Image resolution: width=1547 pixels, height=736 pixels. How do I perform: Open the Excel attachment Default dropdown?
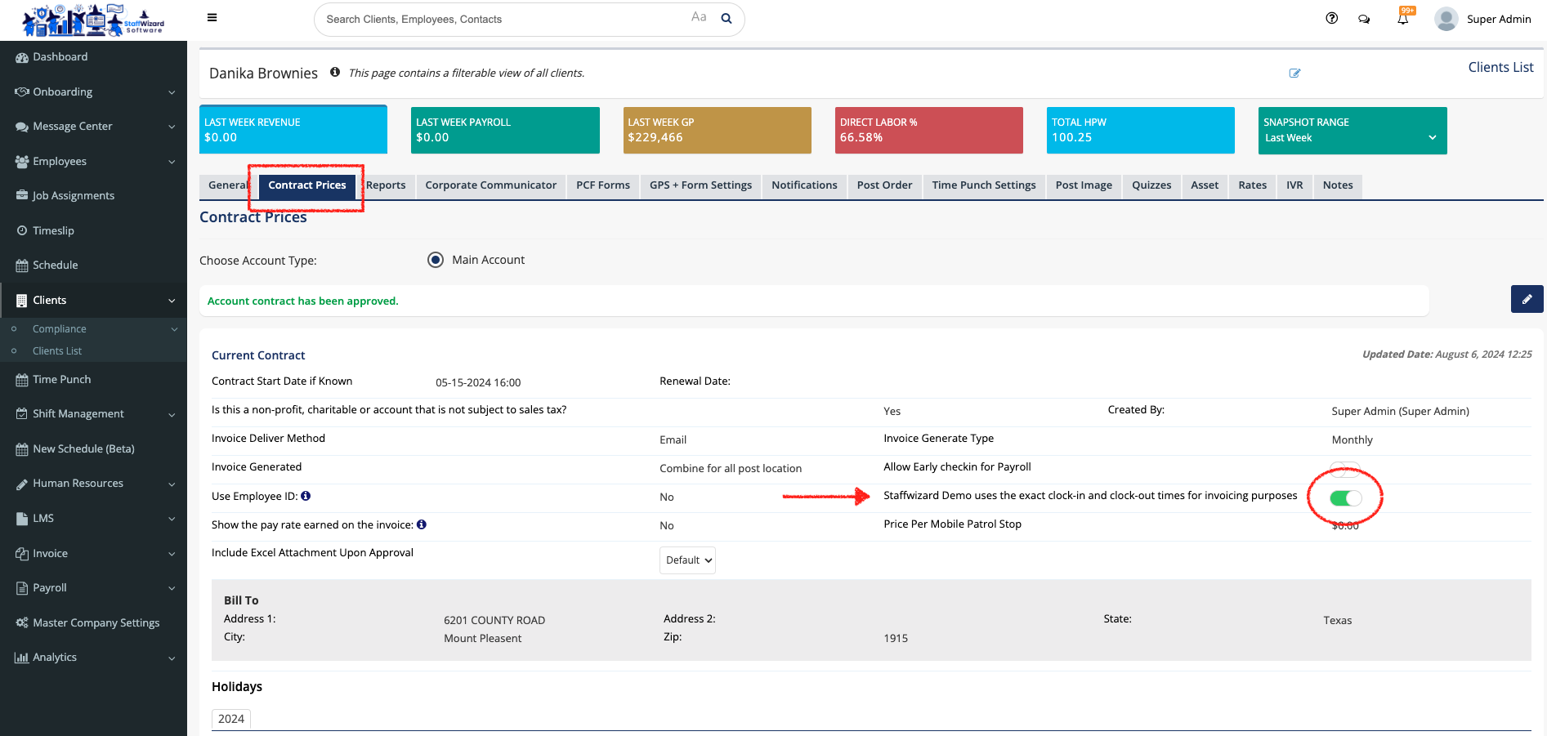[x=687, y=560]
